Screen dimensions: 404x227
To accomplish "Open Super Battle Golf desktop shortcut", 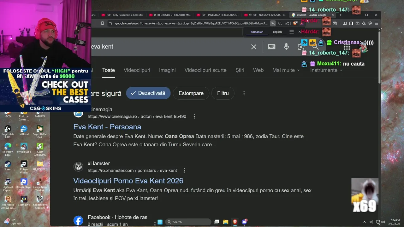I will click(x=40, y=132).
